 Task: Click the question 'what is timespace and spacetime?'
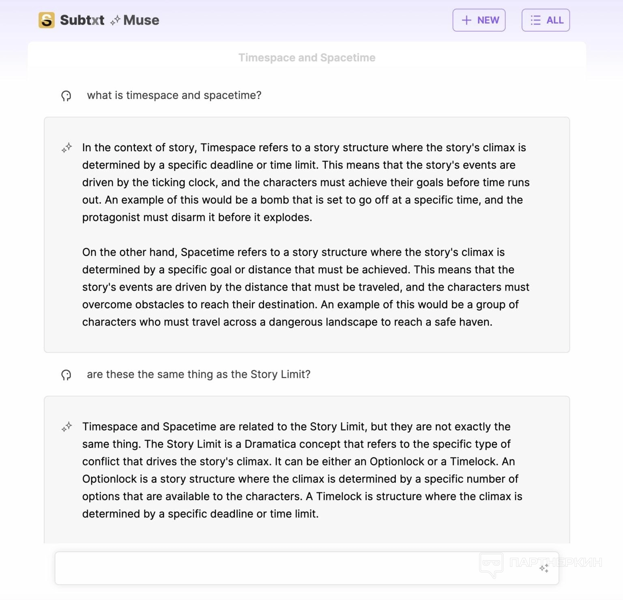(x=174, y=95)
